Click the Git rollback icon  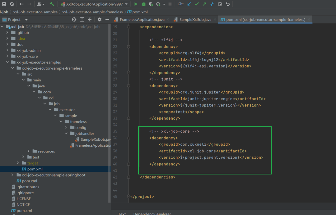tap(228, 4)
